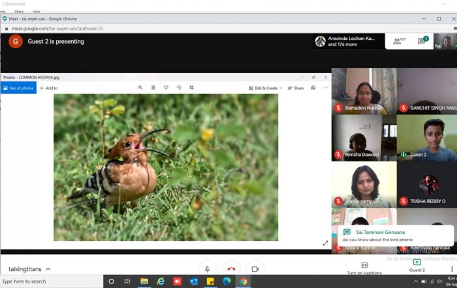Click the Share option in Photos
The image size is (457, 288).
pyautogui.click(x=296, y=88)
